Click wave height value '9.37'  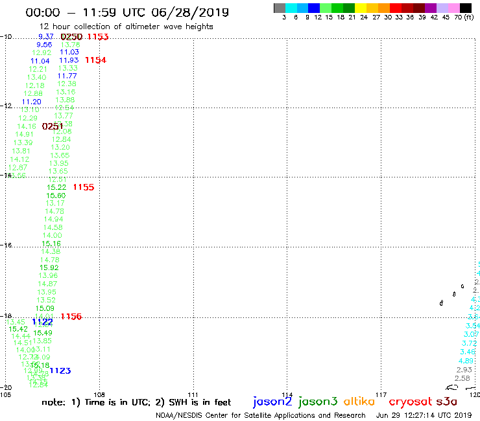(46, 37)
